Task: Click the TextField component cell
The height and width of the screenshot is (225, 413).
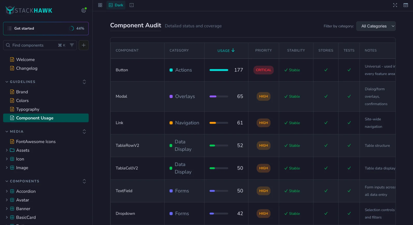Action: click(x=138, y=191)
